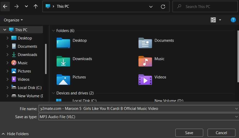Image resolution: width=239 pixels, height=138 pixels.
Task: Collapse the Folders (6) group
Action: [53, 30]
